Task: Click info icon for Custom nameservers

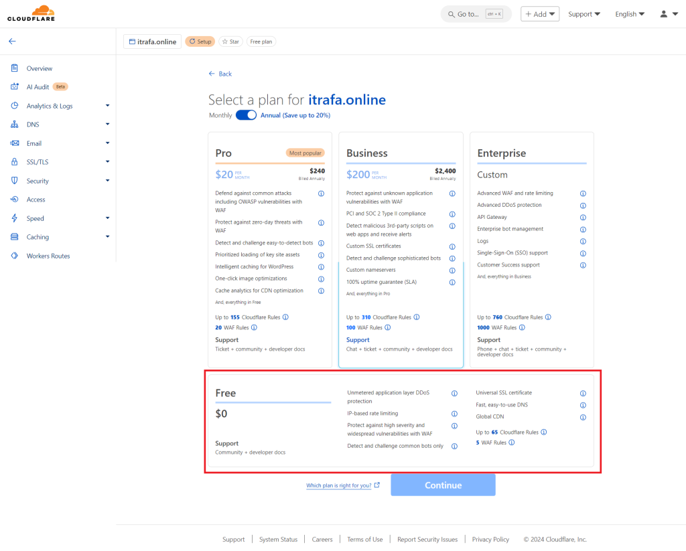Action: (452, 270)
